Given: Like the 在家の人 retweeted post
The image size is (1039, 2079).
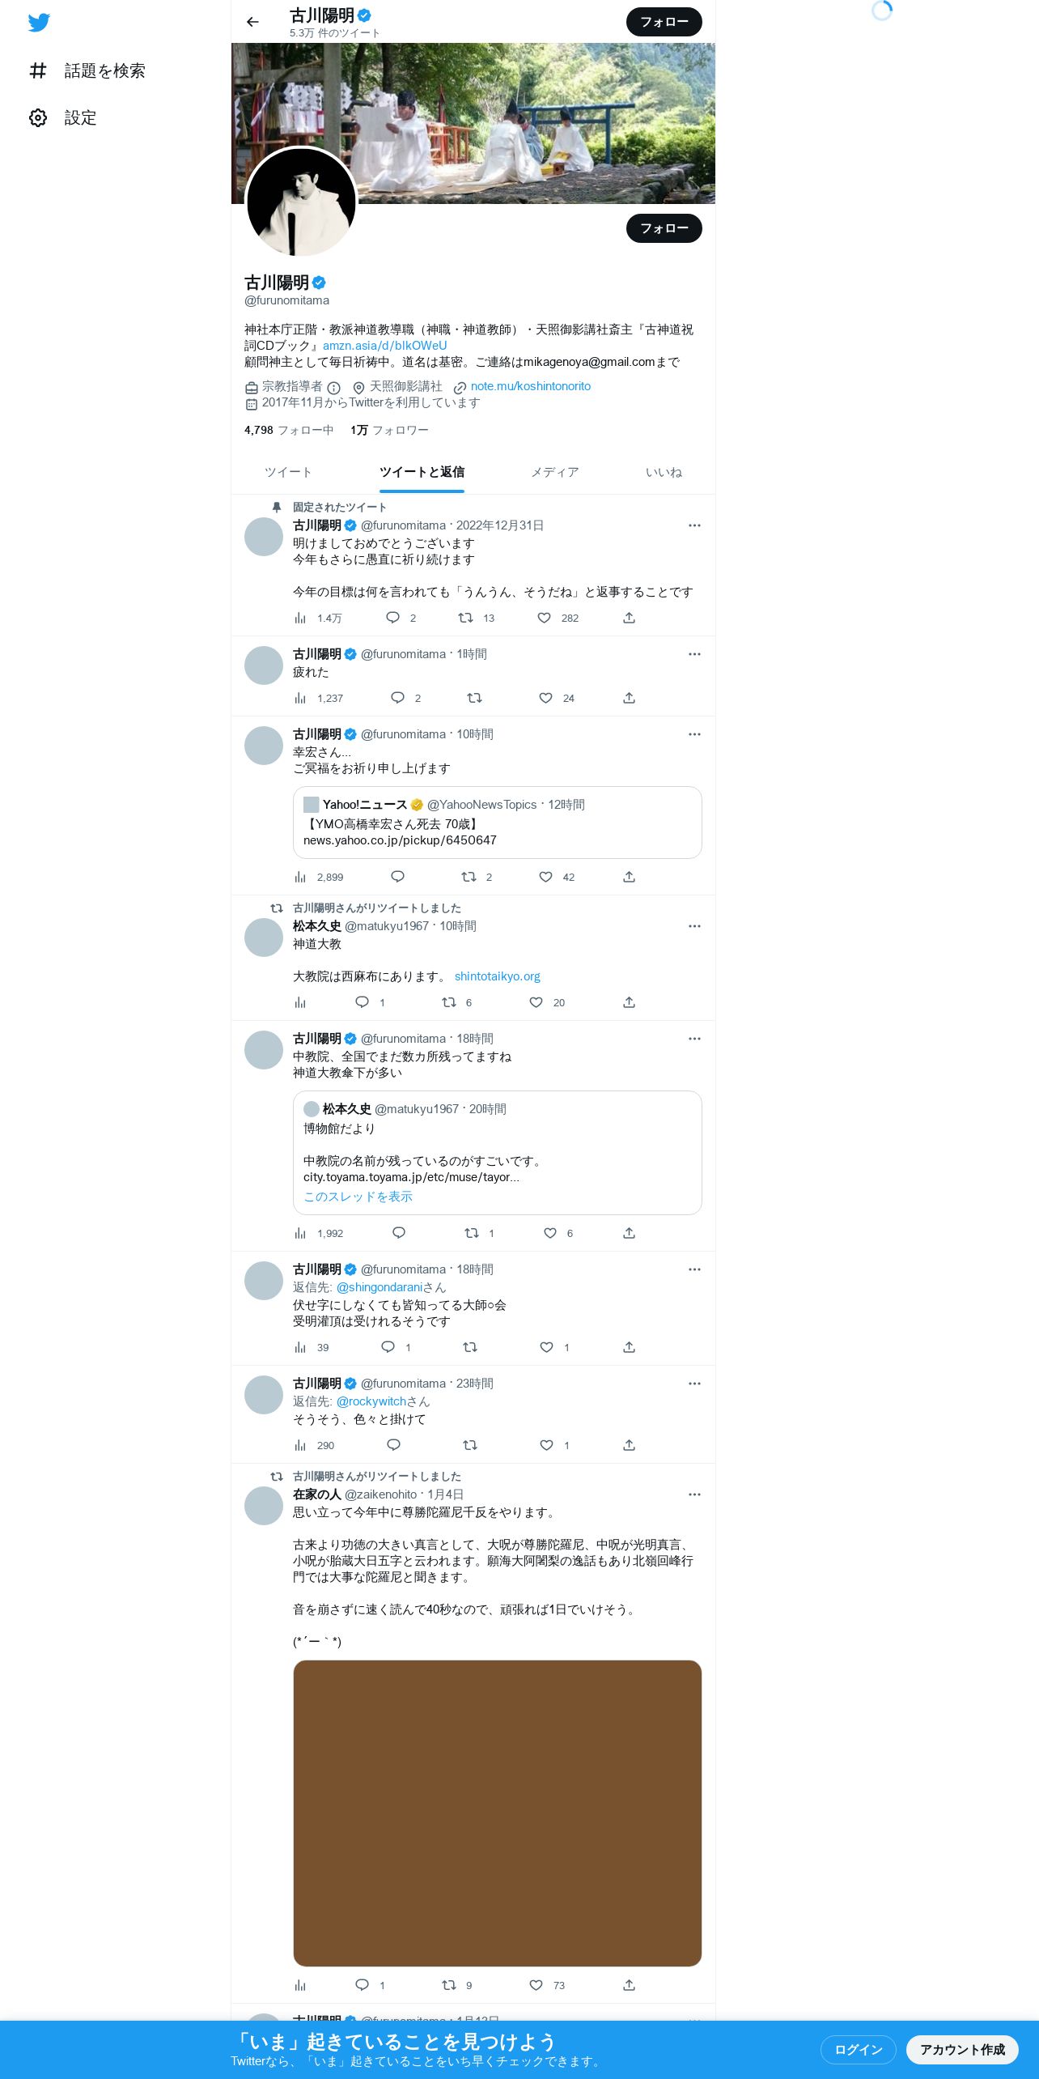Looking at the screenshot, I should (536, 1985).
